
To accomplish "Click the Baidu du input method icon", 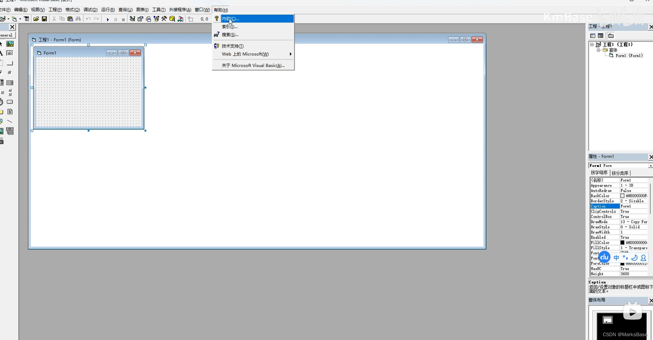I will tap(604, 257).
